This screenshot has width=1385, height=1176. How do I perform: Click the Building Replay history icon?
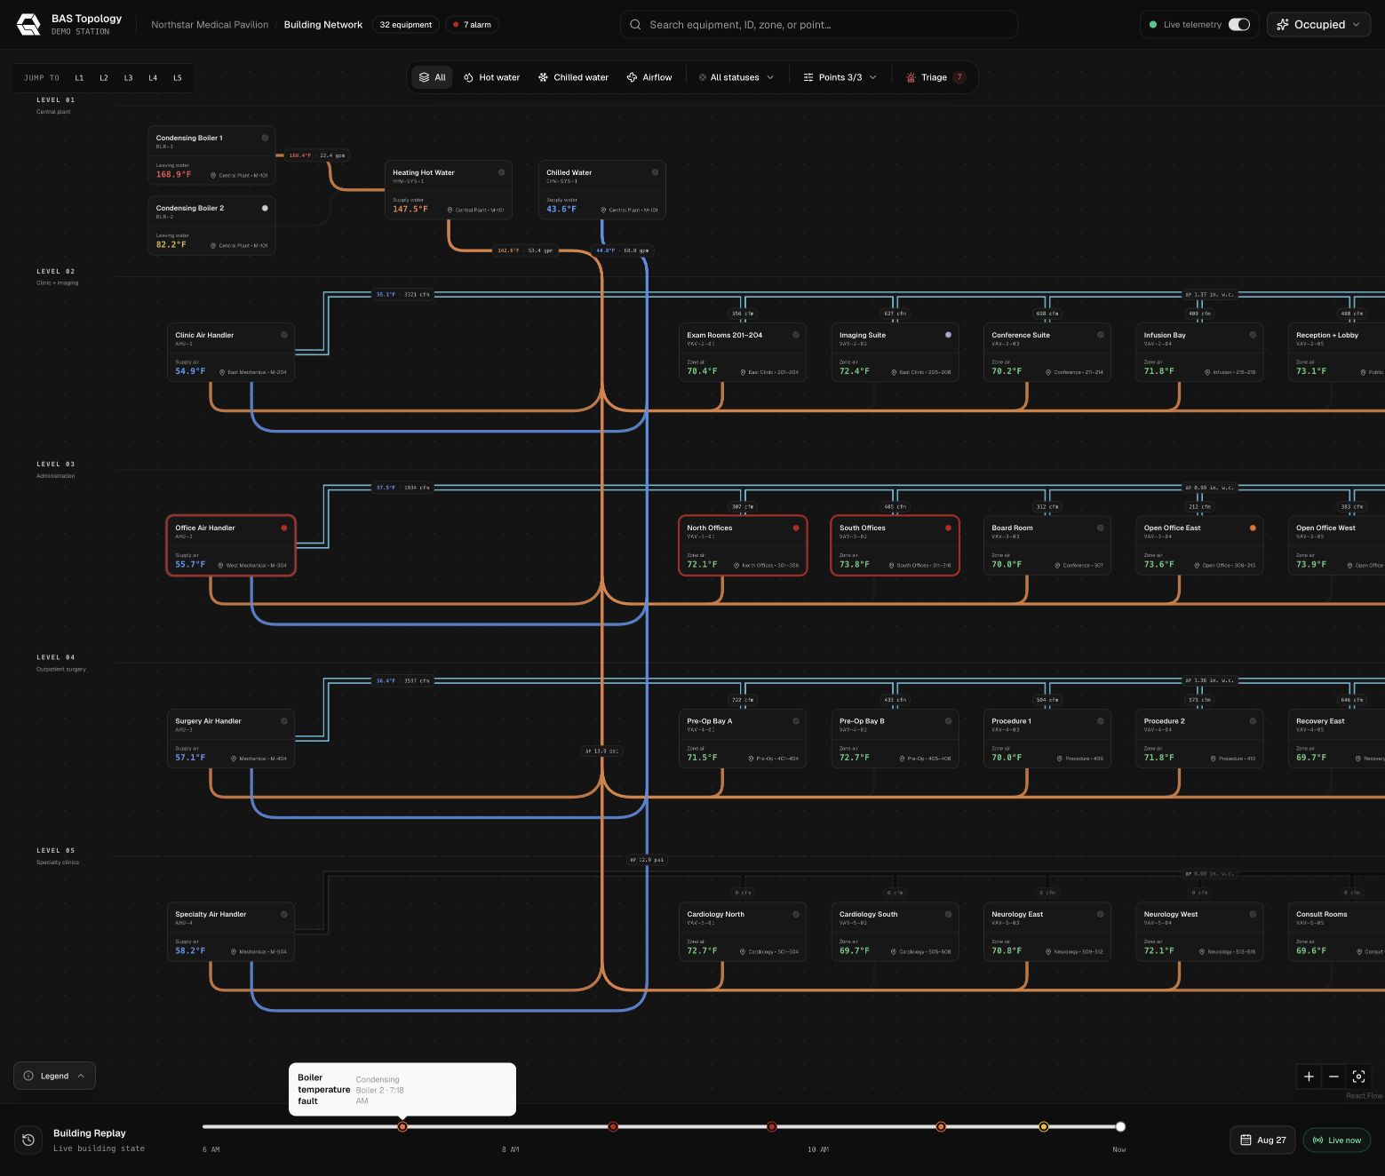coord(28,1140)
